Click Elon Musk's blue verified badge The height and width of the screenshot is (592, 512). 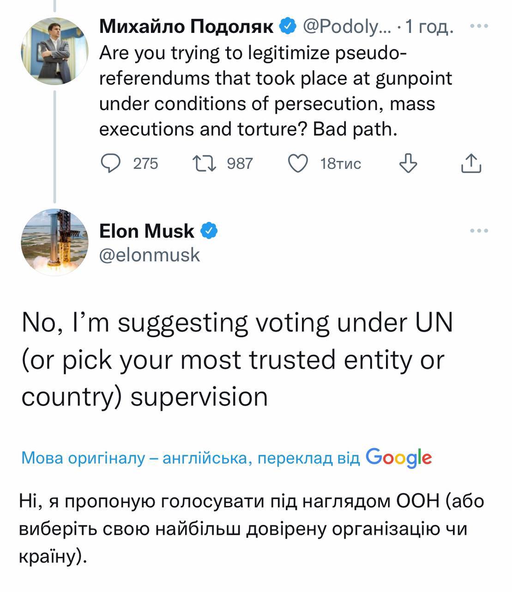tap(209, 231)
